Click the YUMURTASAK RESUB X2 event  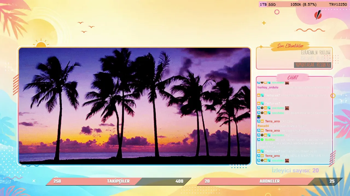(x=313, y=65)
